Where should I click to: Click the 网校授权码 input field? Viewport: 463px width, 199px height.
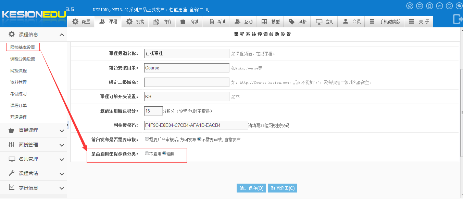[x=196, y=125]
